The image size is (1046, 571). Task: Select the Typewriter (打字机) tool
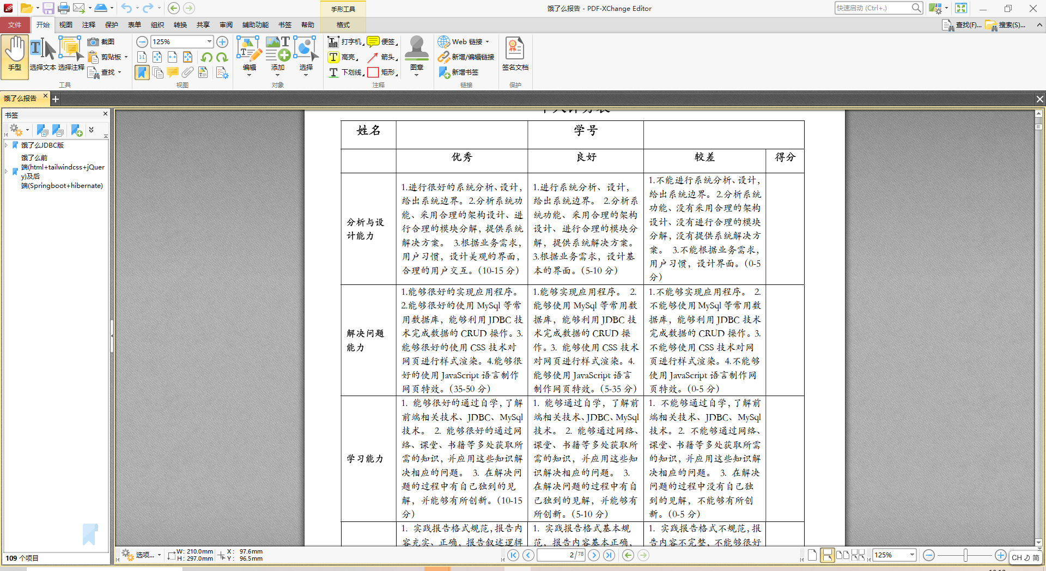tap(345, 42)
